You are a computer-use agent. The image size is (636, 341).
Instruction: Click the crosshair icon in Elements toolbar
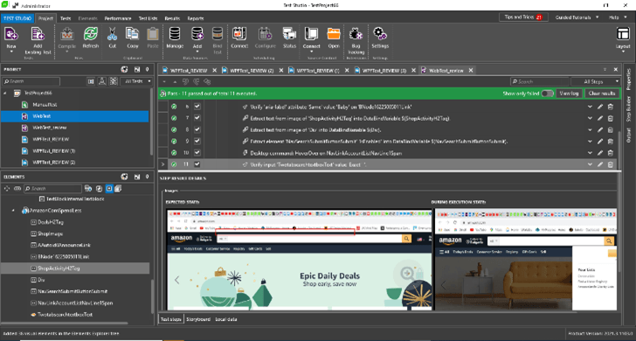point(6,188)
